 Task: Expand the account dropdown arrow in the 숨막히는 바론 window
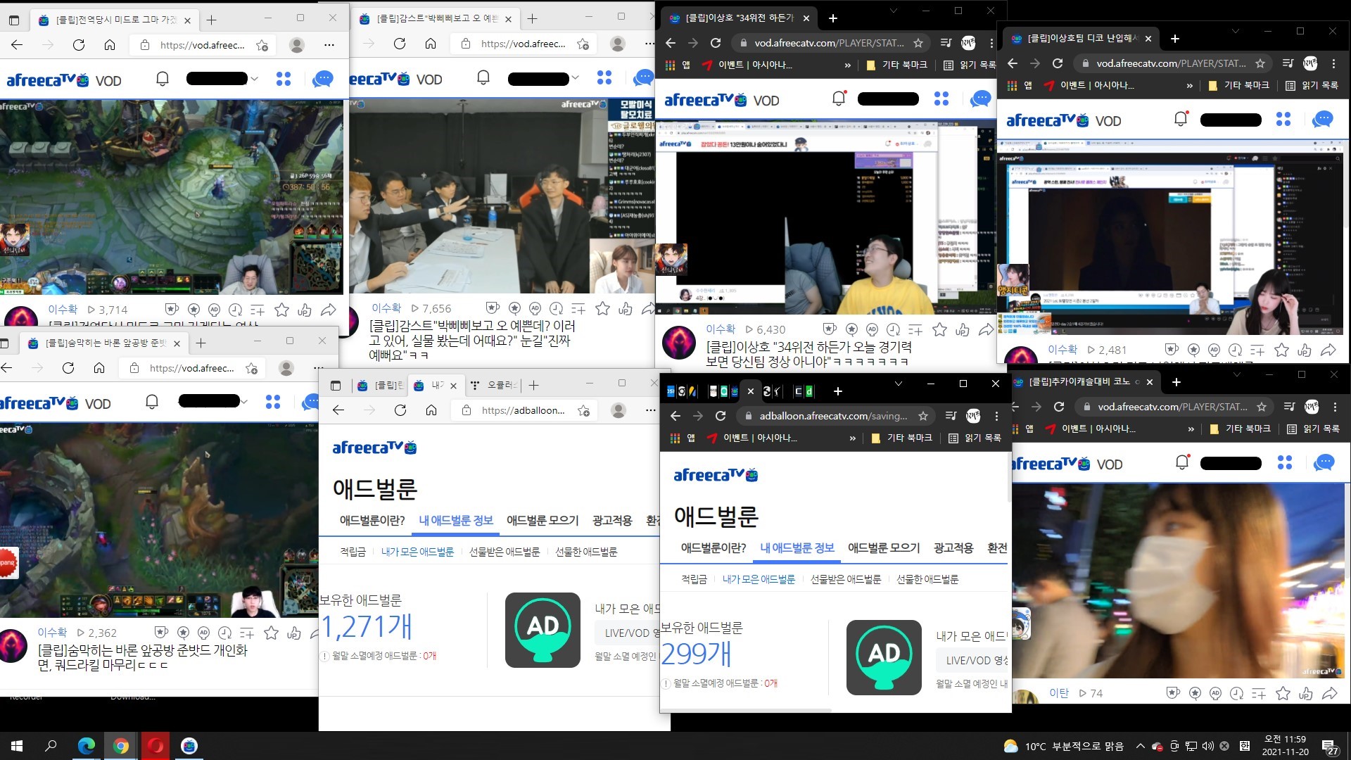[244, 402]
